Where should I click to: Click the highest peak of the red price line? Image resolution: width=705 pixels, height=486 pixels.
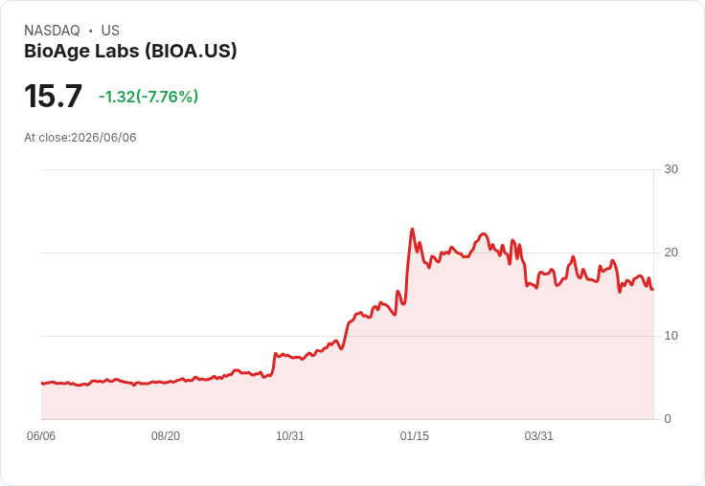(412, 229)
